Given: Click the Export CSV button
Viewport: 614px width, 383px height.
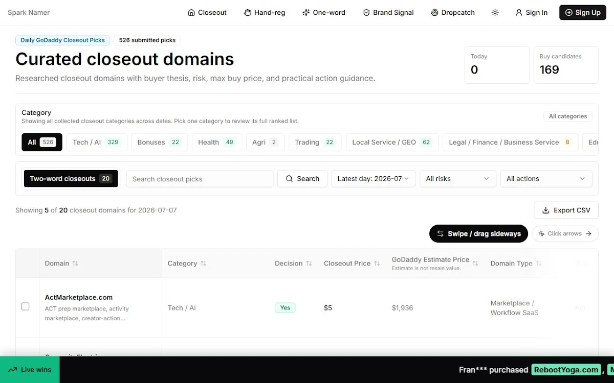Looking at the screenshot, I should click(x=566, y=210).
